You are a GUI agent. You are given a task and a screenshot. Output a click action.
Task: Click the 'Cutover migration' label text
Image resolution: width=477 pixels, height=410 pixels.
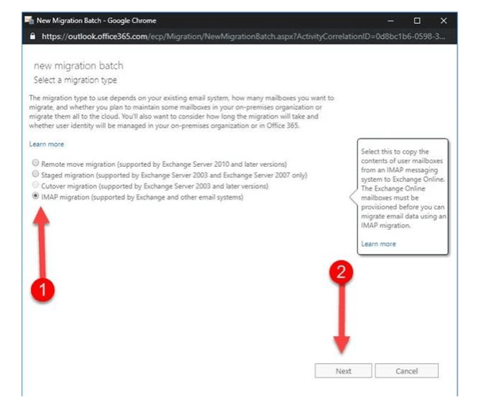[155, 186]
